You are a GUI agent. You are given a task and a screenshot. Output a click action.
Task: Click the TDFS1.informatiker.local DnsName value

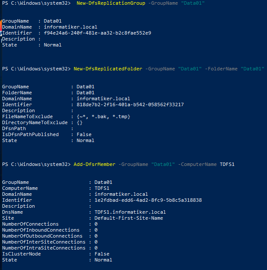tap(130, 212)
